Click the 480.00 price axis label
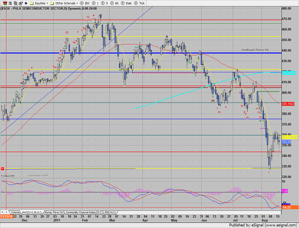 click(287, 8)
